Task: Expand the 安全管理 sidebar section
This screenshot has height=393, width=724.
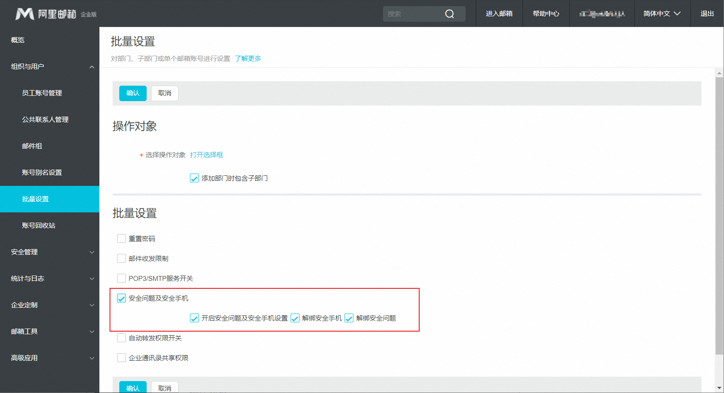Action: [49, 252]
